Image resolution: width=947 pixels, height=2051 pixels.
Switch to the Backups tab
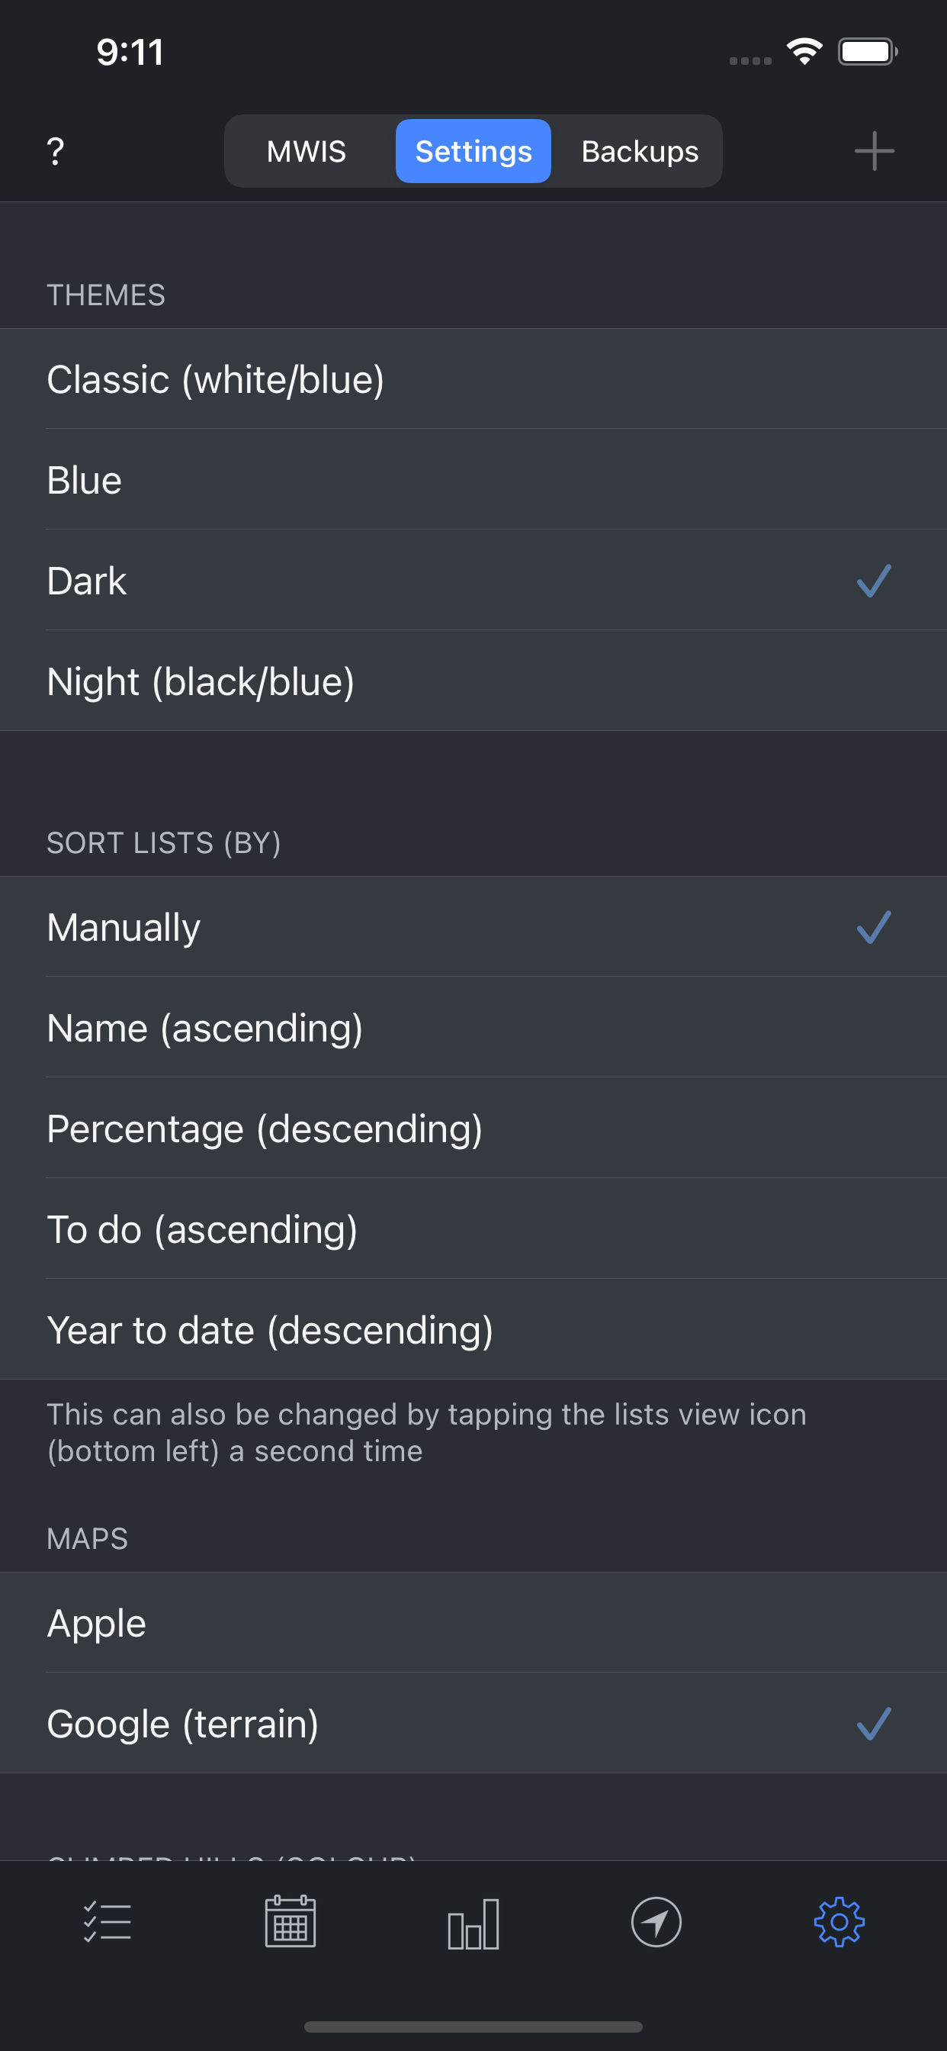pos(640,151)
